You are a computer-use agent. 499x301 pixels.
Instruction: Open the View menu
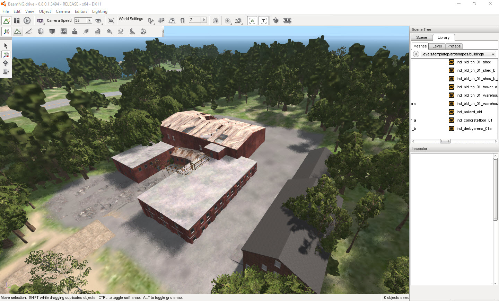click(29, 11)
